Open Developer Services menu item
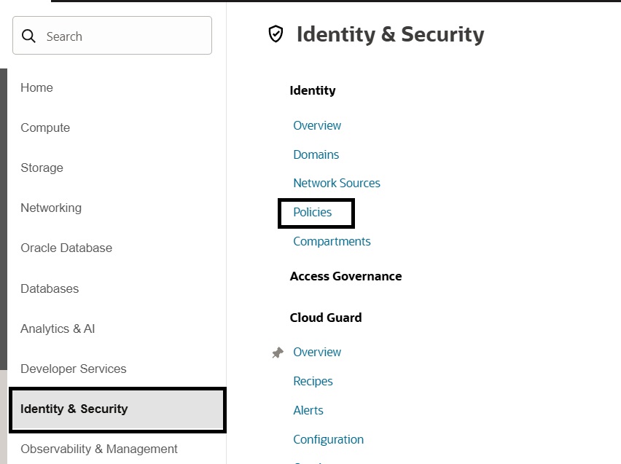 tap(74, 369)
